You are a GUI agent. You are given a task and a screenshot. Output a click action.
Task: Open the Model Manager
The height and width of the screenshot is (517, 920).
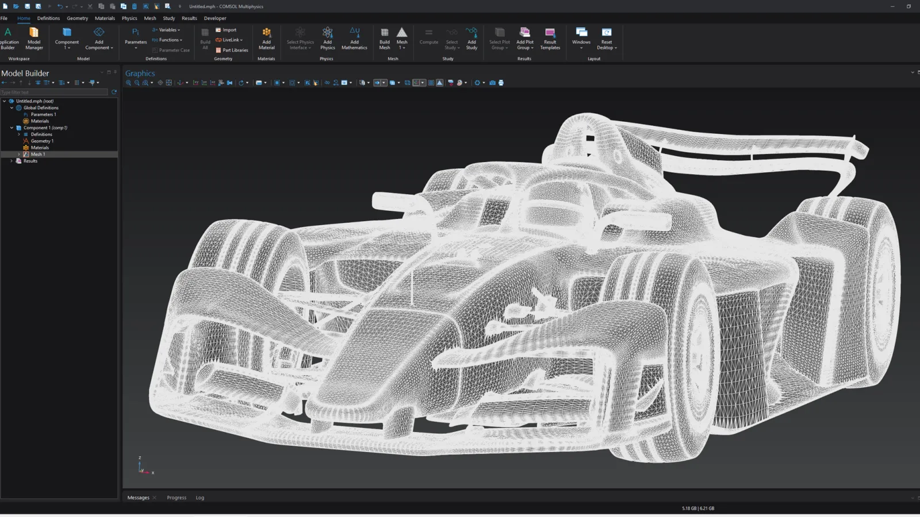(x=34, y=38)
